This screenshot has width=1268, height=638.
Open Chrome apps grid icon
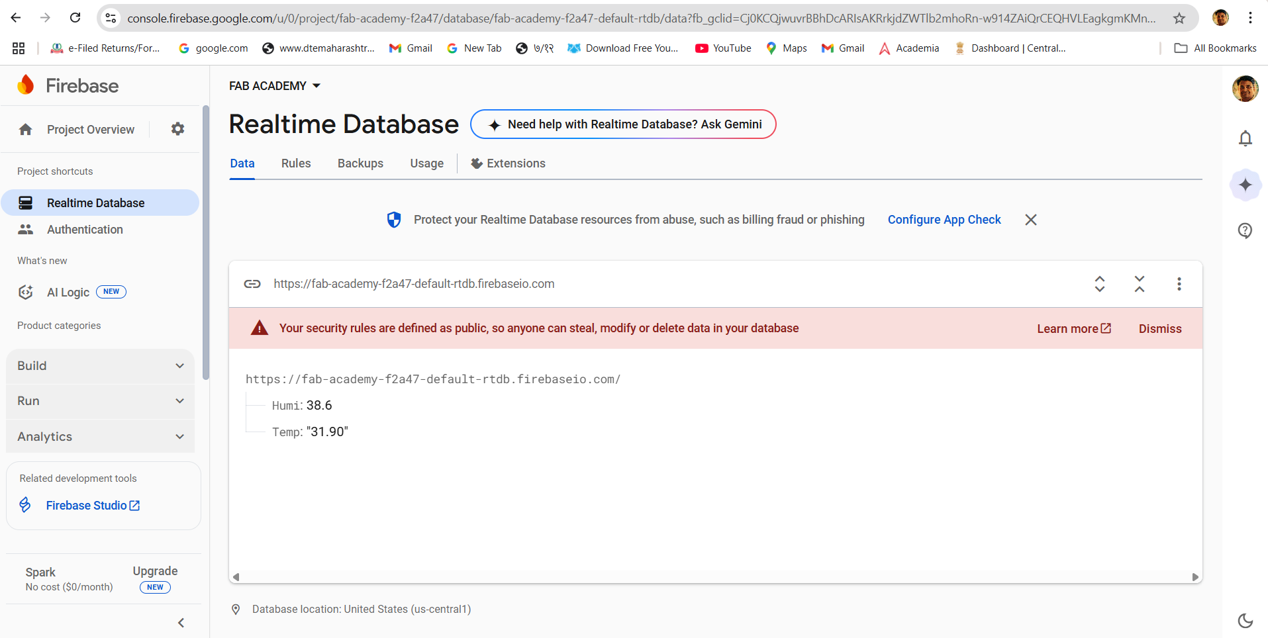[19, 48]
